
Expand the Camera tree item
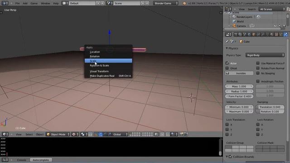tap(230, 26)
